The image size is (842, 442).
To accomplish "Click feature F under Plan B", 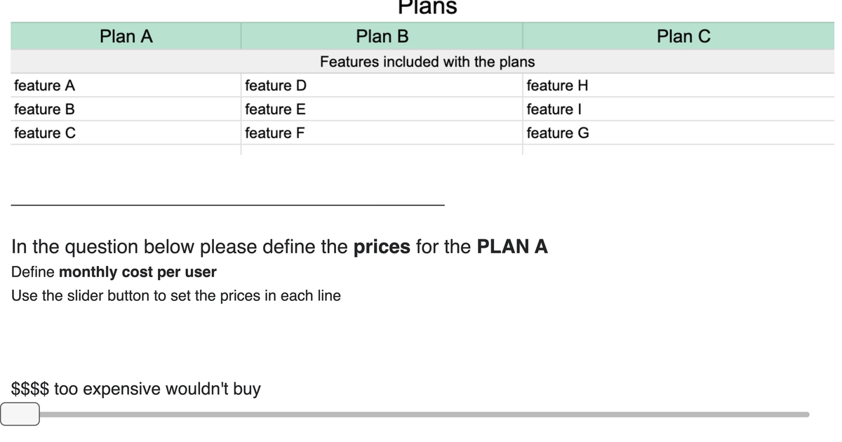I will coord(274,133).
